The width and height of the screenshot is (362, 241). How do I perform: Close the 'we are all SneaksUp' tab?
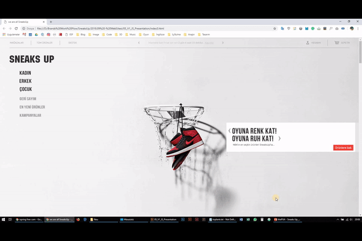coord(43,22)
